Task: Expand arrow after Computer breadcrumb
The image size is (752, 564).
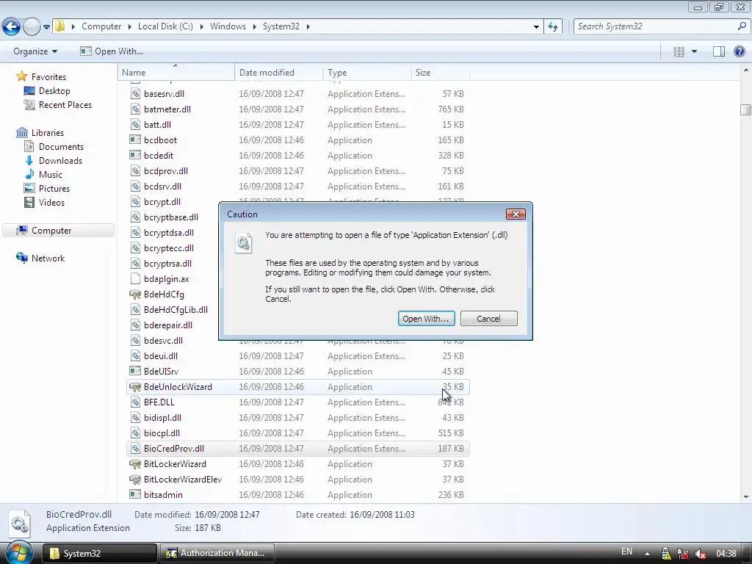Action: click(x=129, y=26)
